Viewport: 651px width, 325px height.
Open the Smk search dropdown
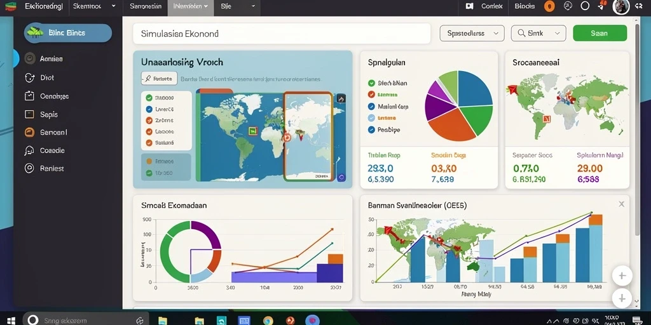pos(538,33)
